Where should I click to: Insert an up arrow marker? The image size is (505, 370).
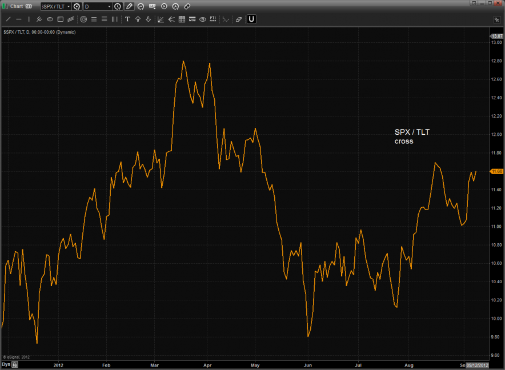[x=138, y=19]
